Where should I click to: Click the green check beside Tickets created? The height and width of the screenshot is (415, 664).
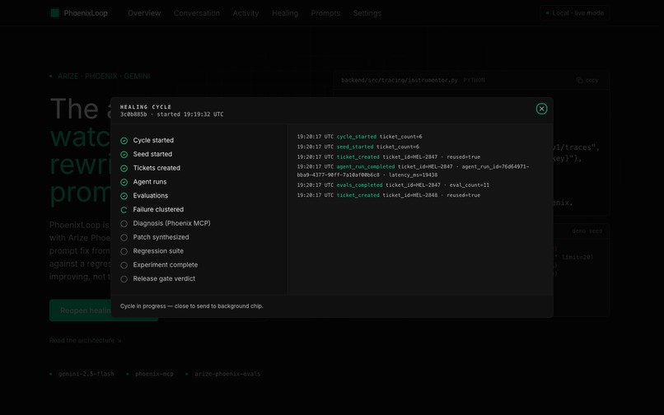point(124,169)
